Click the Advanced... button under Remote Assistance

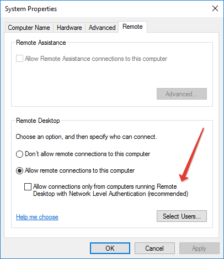182,94
